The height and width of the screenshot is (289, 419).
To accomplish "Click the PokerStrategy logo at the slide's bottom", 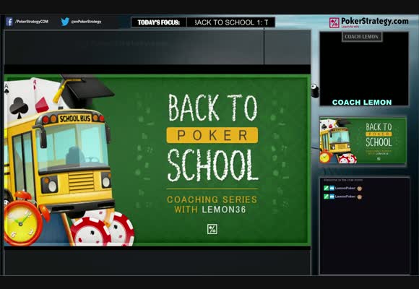I will click(212, 229).
